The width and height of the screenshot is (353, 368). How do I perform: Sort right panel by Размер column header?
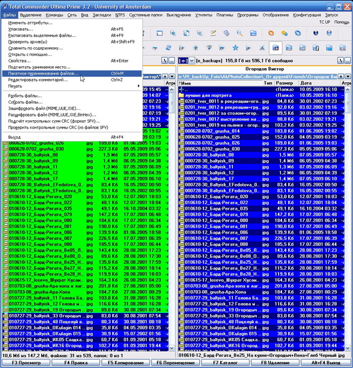pos(286,83)
